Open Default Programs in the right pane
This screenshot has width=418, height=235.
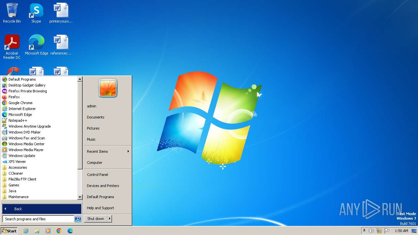(x=108, y=197)
